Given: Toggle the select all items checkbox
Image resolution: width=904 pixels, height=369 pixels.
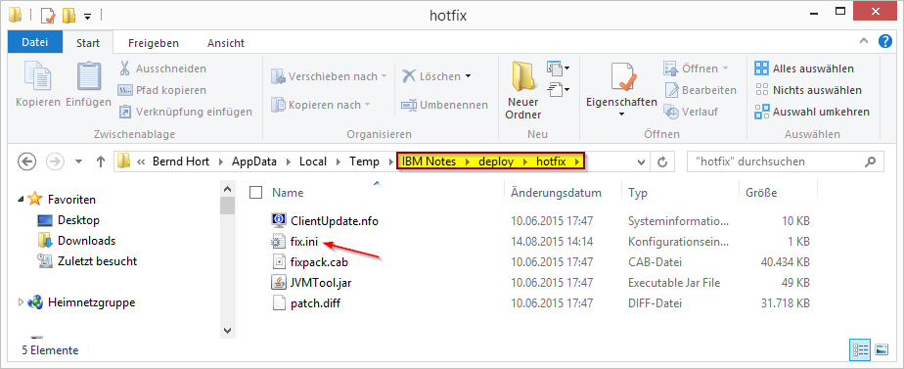Looking at the screenshot, I should (x=255, y=193).
